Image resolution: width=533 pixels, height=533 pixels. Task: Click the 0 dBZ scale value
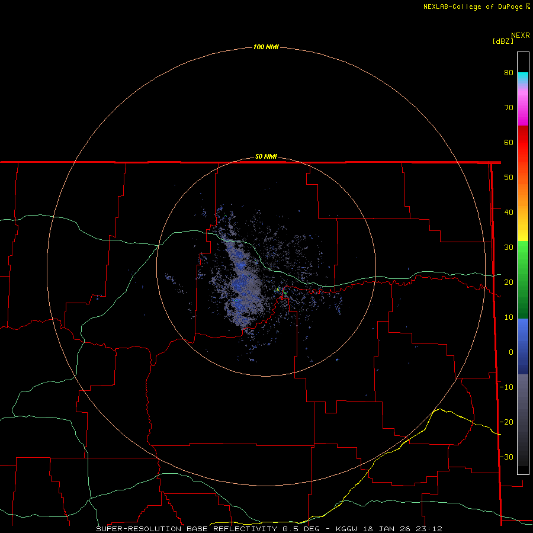(x=511, y=352)
